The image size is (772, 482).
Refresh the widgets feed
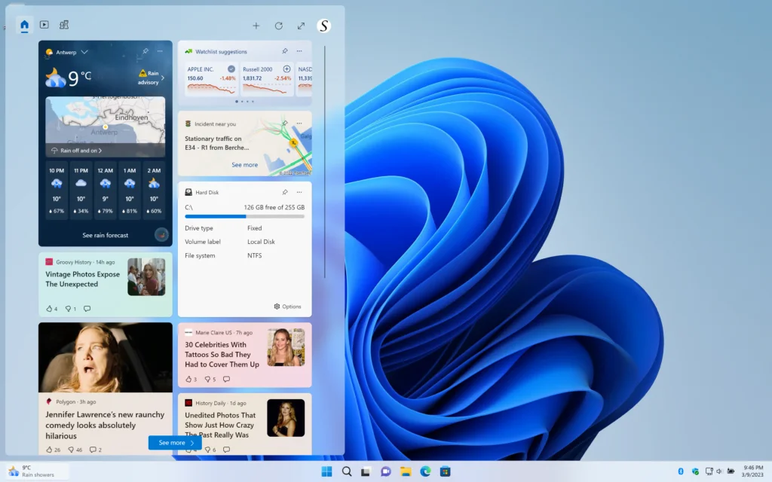pyautogui.click(x=279, y=26)
